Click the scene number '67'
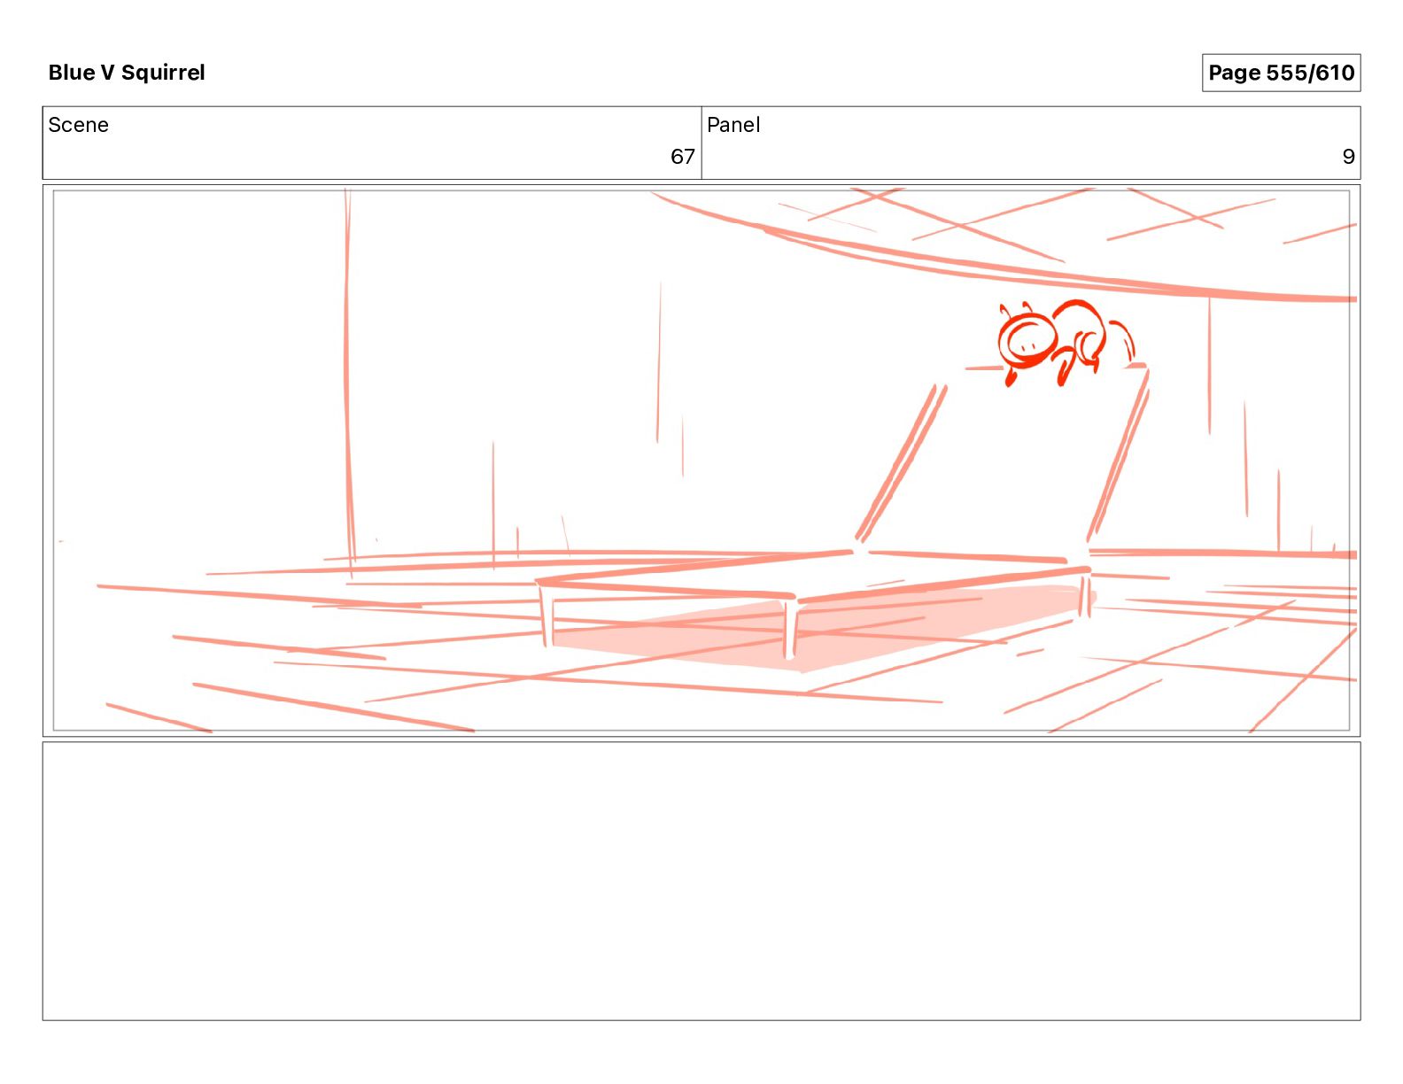The image size is (1403, 1084). point(682,157)
